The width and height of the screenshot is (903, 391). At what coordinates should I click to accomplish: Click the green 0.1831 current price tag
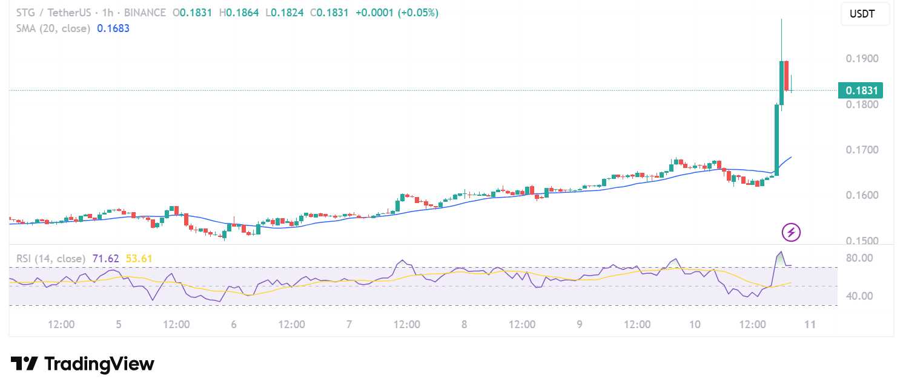pyautogui.click(x=860, y=91)
